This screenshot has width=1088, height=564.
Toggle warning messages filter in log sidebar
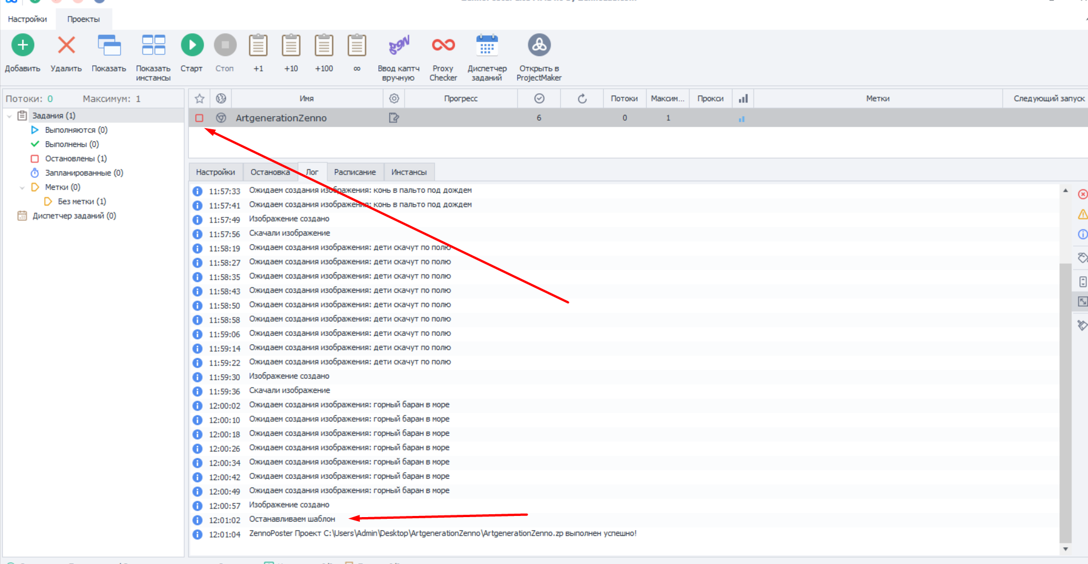pyautogui.click(x=1082, y=215)
